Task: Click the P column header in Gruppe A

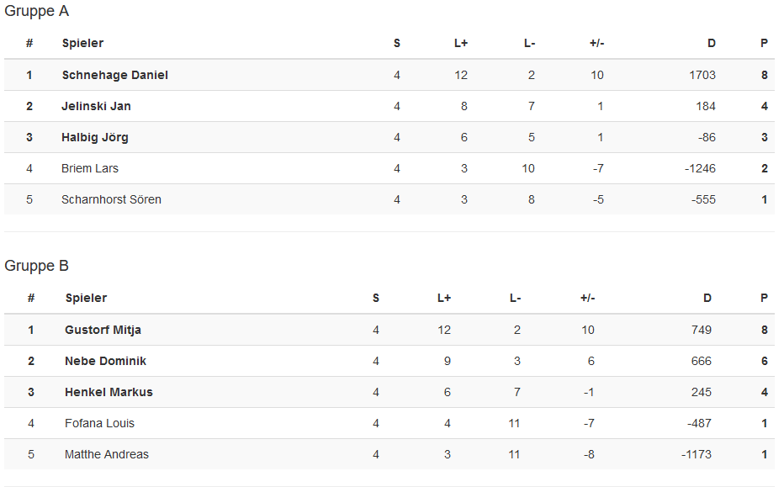Action: pos(765,43)
